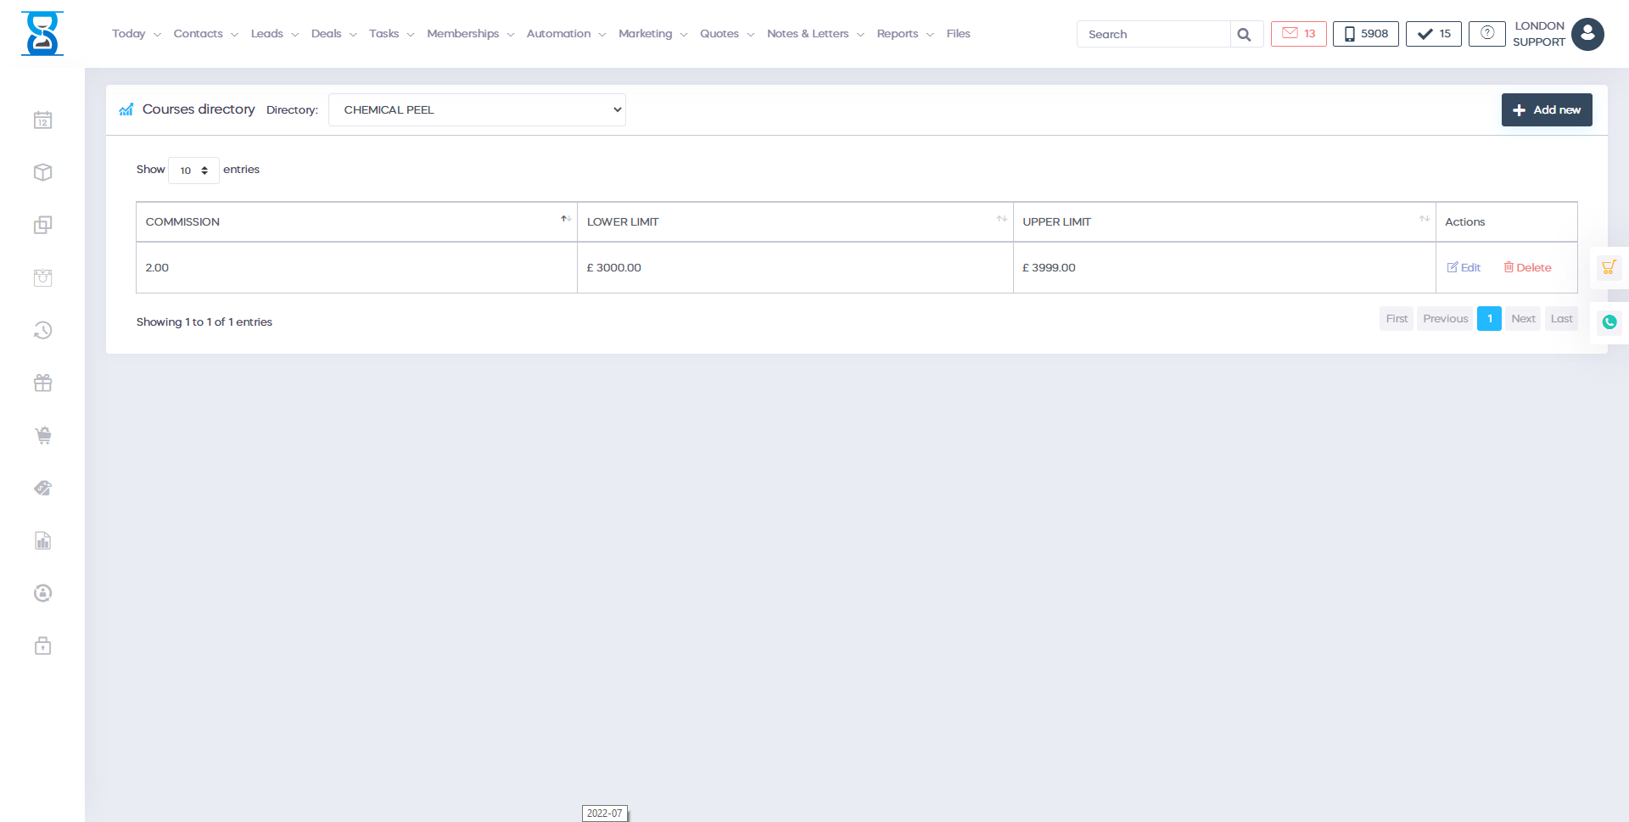
Task: Open the reports document icon in sidebar
Action: point(42,540)
